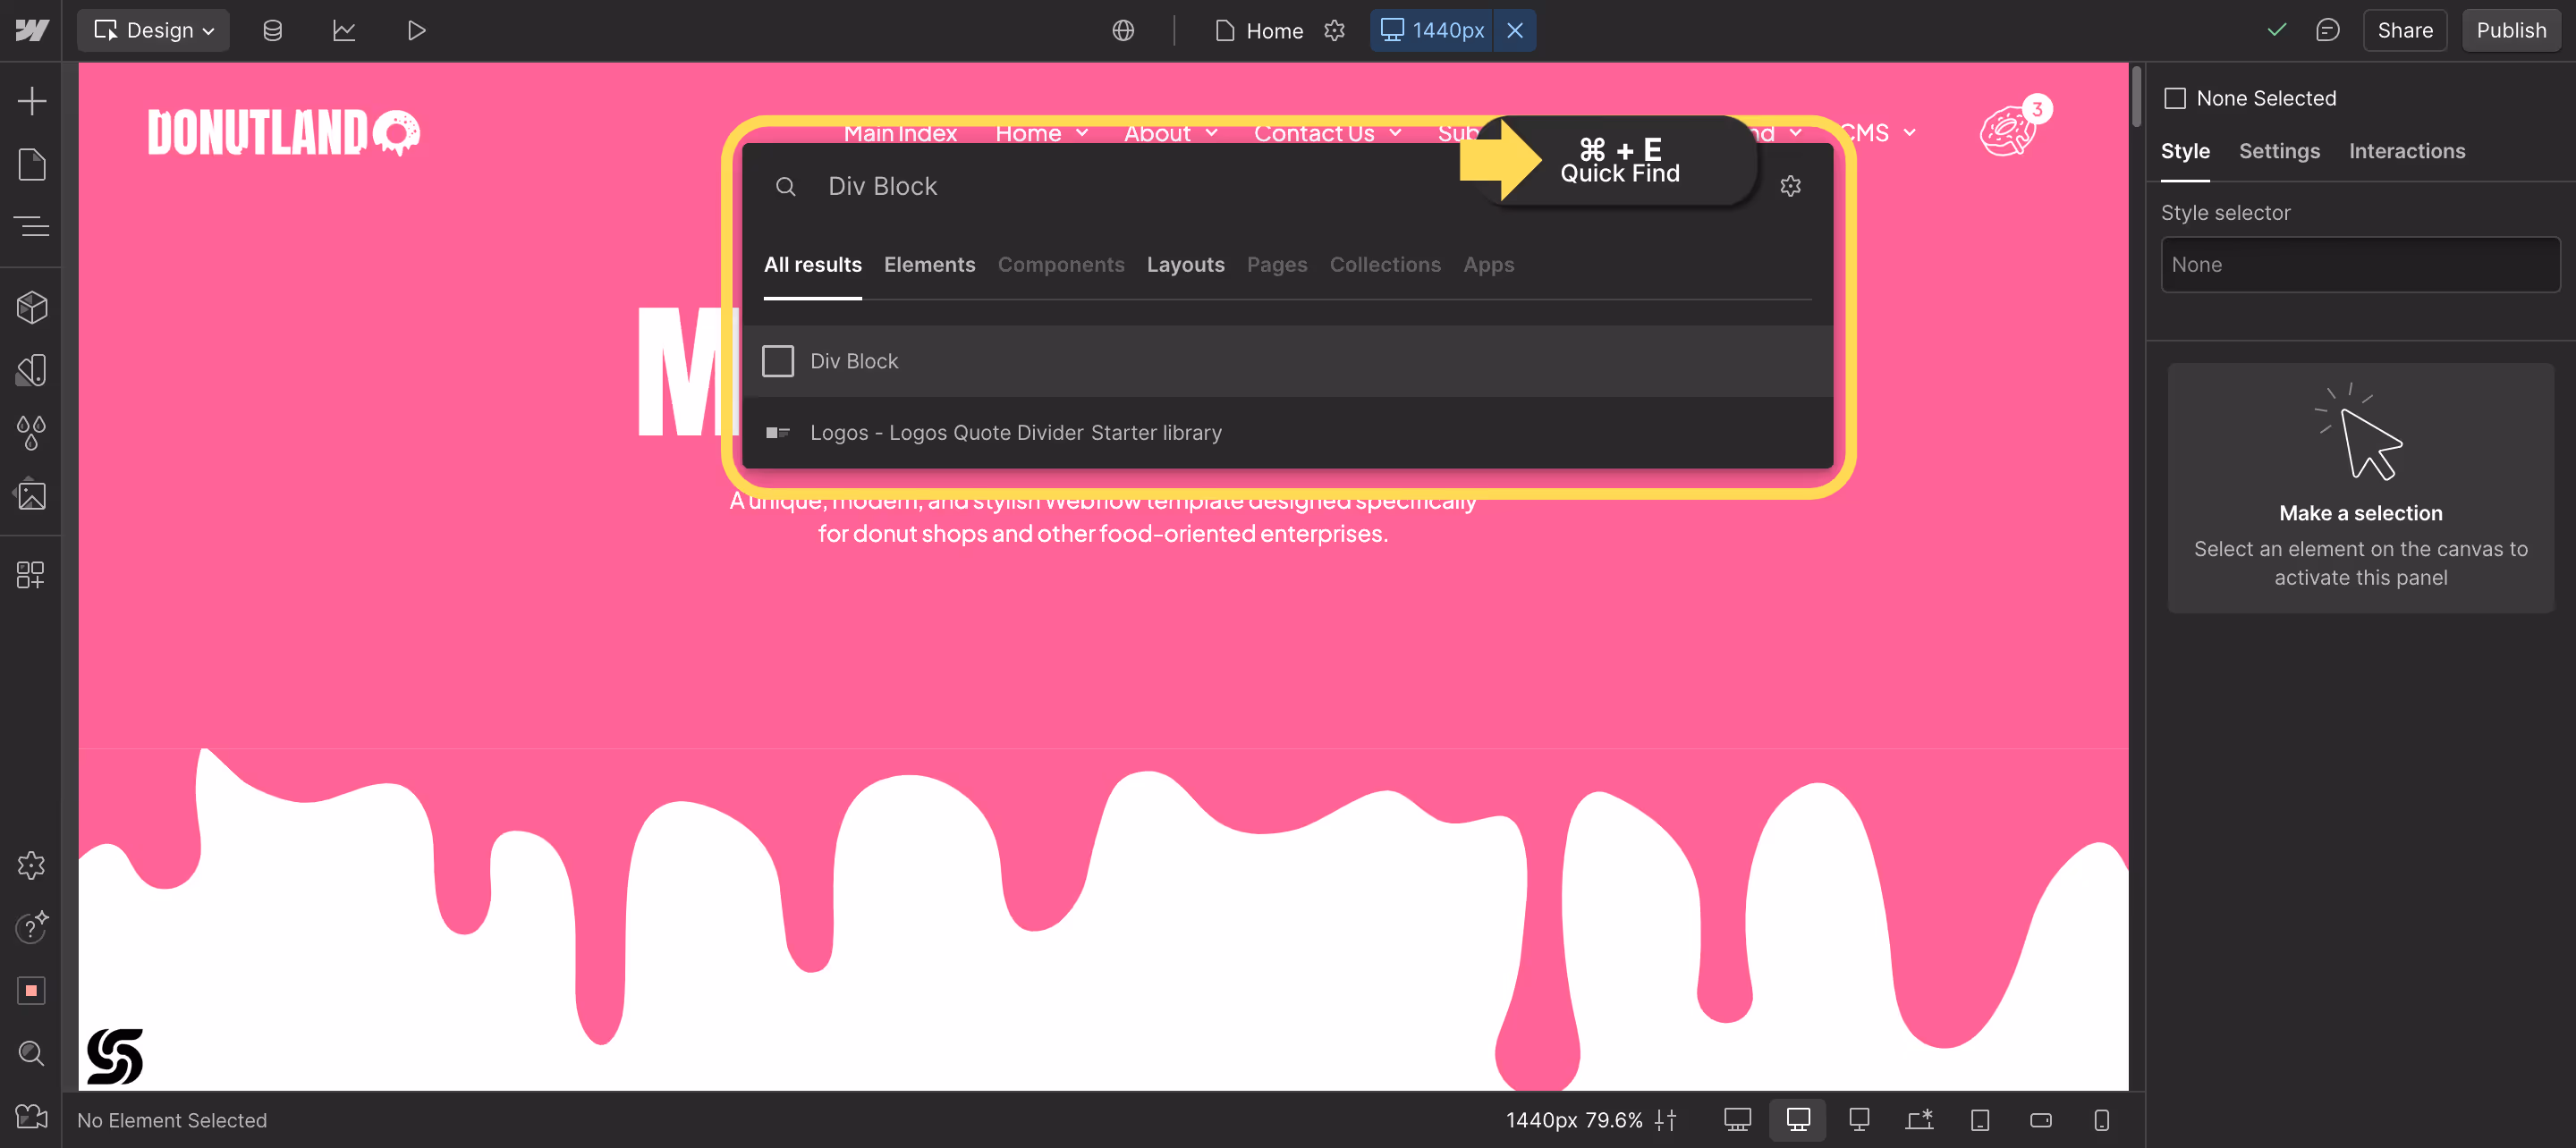The image size is (2576, 1148).
Task: Select the Collections tab
Action: [1385, 264]
